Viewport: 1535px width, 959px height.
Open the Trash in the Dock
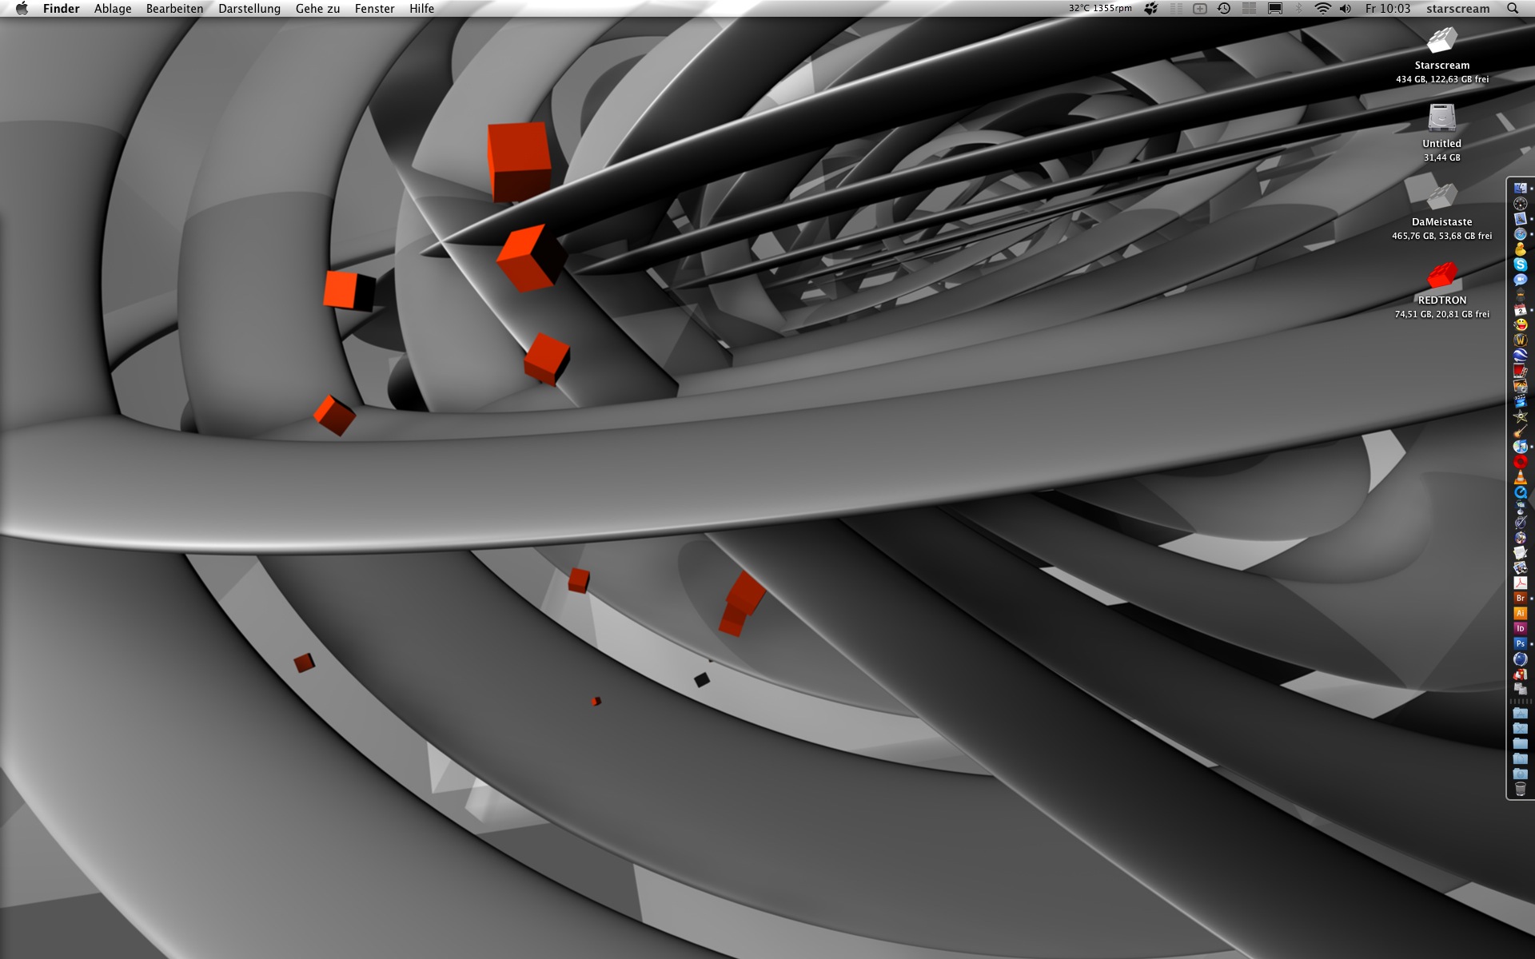click(x=1521, y=789)
